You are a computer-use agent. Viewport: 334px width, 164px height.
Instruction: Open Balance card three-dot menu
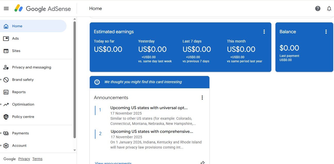tap(326, 32)
